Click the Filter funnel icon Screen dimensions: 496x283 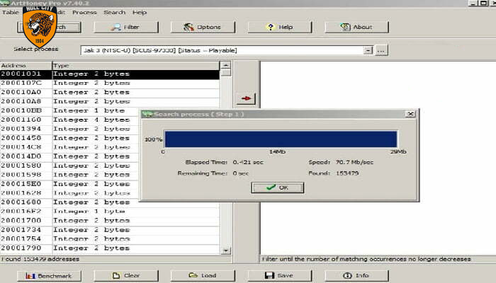coord(115,27)
